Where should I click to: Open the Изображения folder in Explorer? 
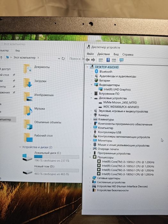(x=44, y=95)
